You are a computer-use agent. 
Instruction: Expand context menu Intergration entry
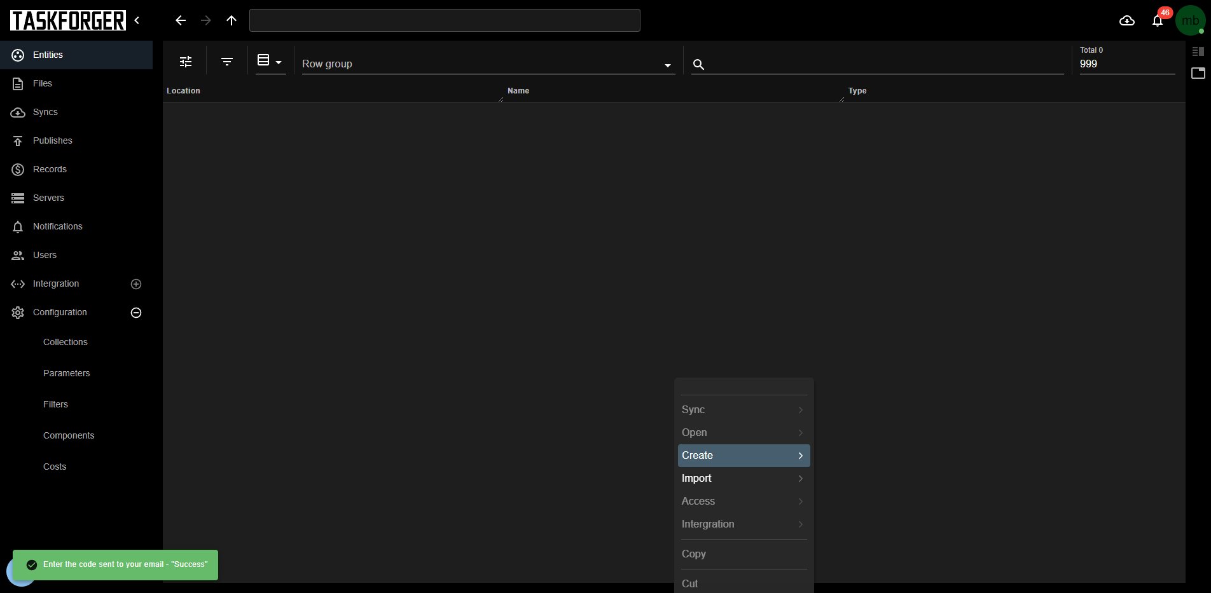744,524
